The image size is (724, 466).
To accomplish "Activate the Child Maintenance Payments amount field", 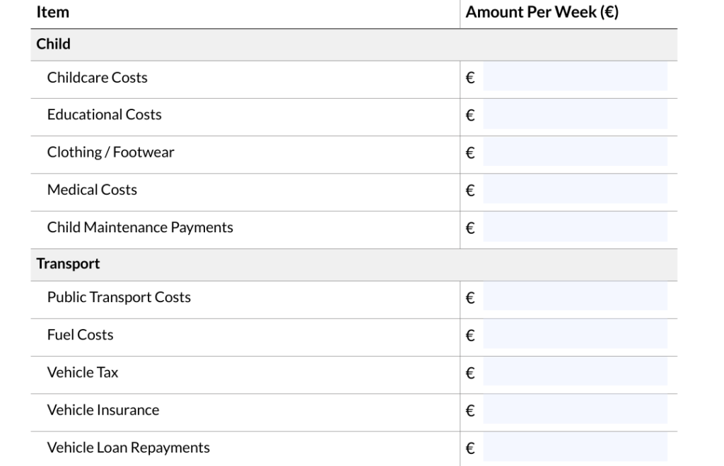I will point(575,228).
